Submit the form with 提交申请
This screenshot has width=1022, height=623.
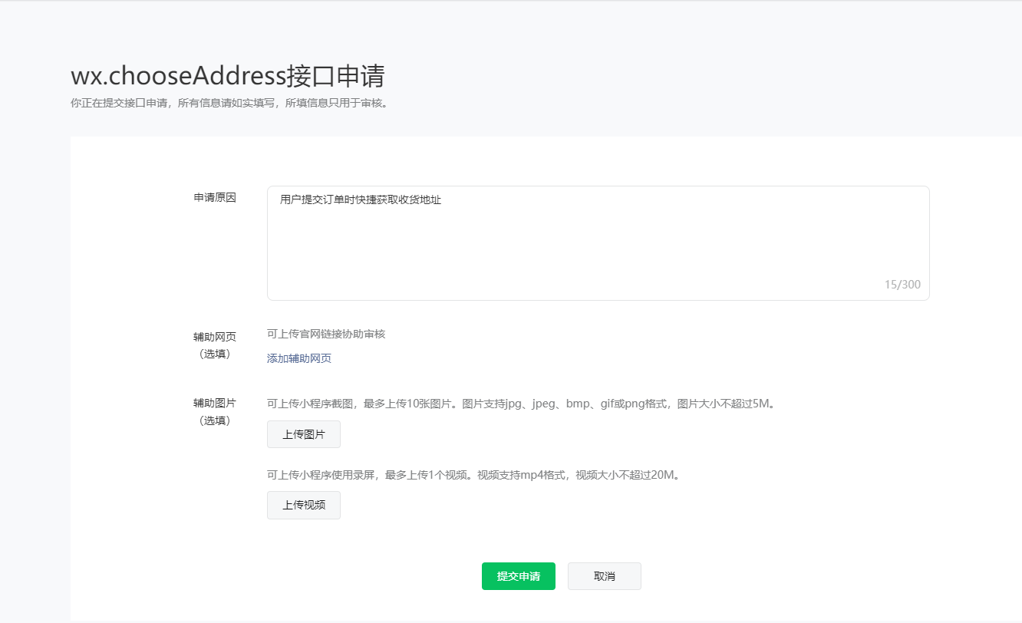[x=519, y=576]
